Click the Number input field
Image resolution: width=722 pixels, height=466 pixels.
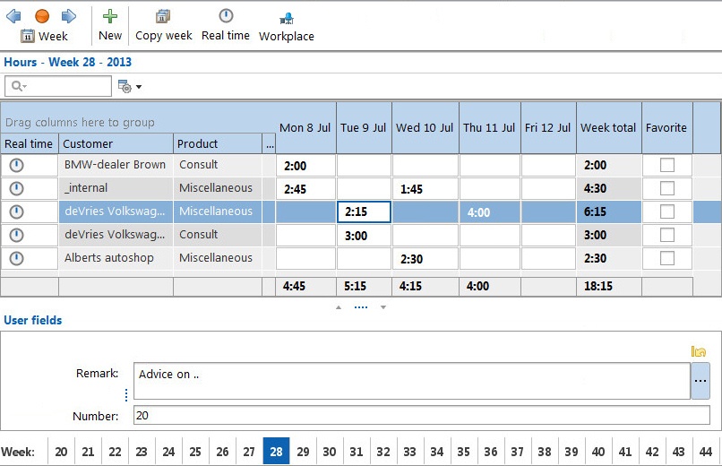click(x=421, y=415)
